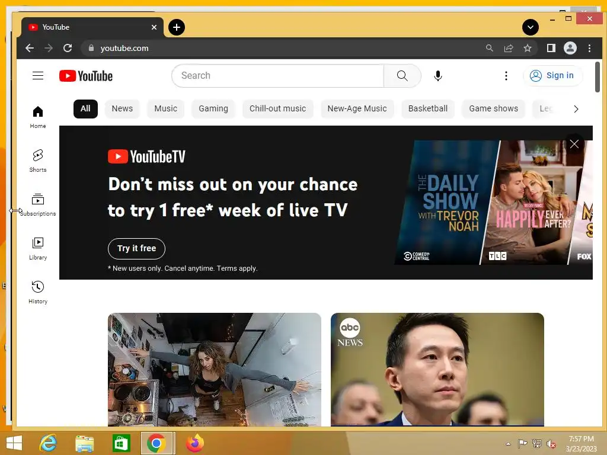Dismiss the YouTube TV banner
Screen dimensions: 607x455
(x=574, y=144)
